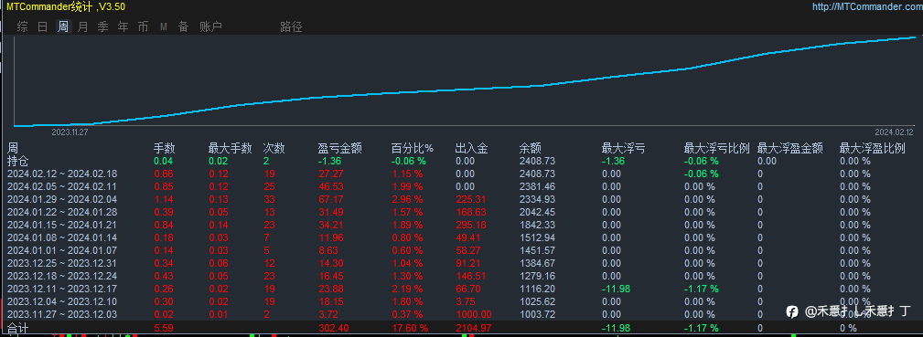Click the 最大浮盈金额 column header
The image size is (923, 337).
(x=790, y=148)
